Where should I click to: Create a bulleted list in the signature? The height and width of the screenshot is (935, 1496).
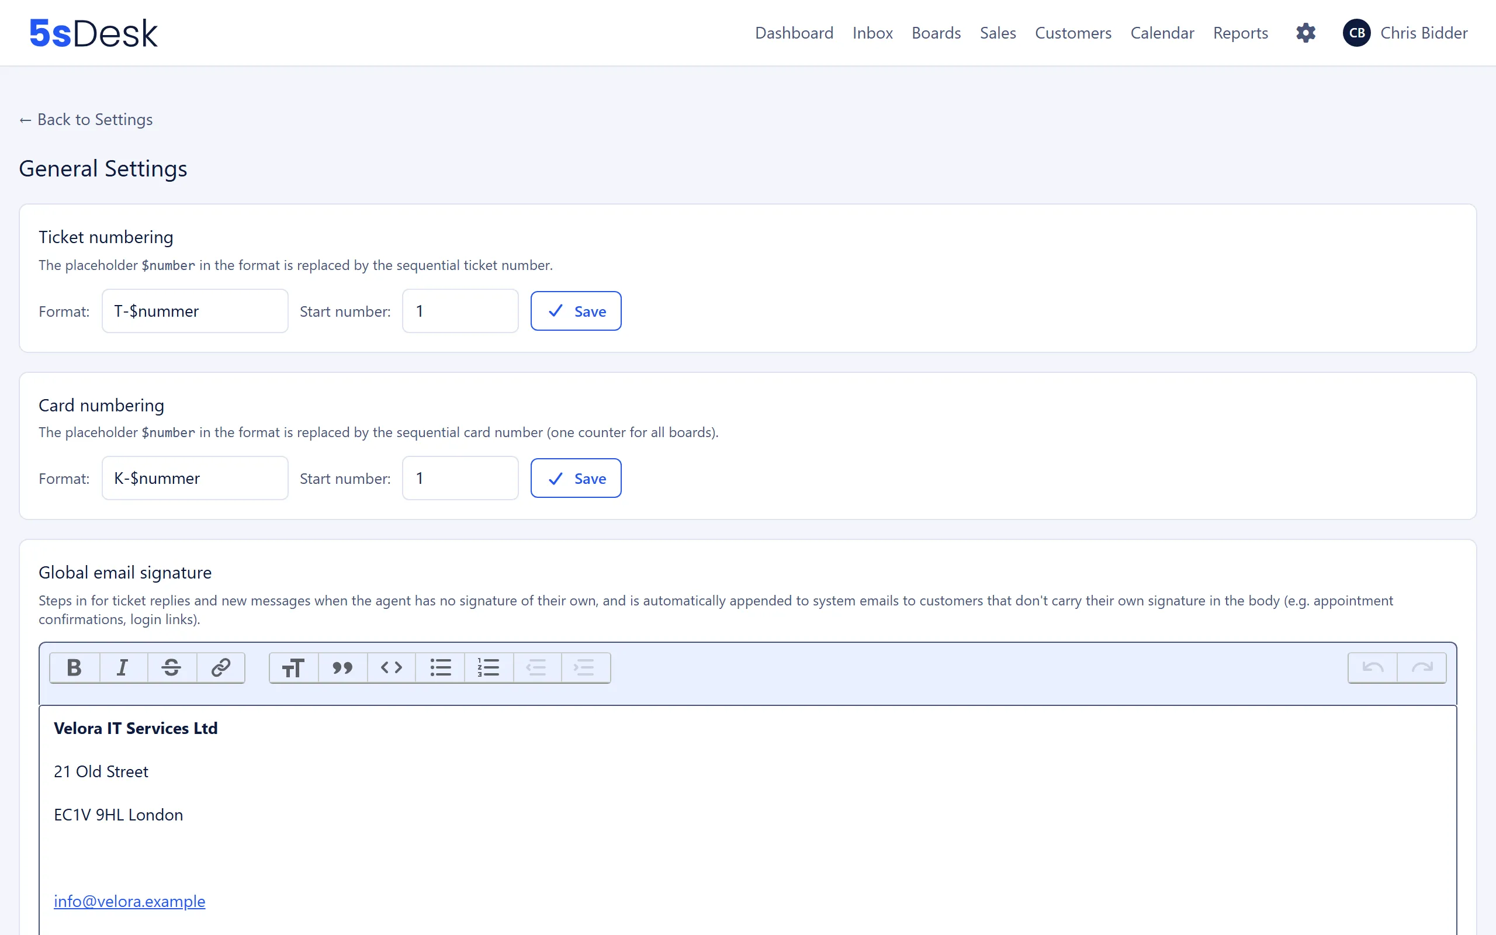click(440, 667)
